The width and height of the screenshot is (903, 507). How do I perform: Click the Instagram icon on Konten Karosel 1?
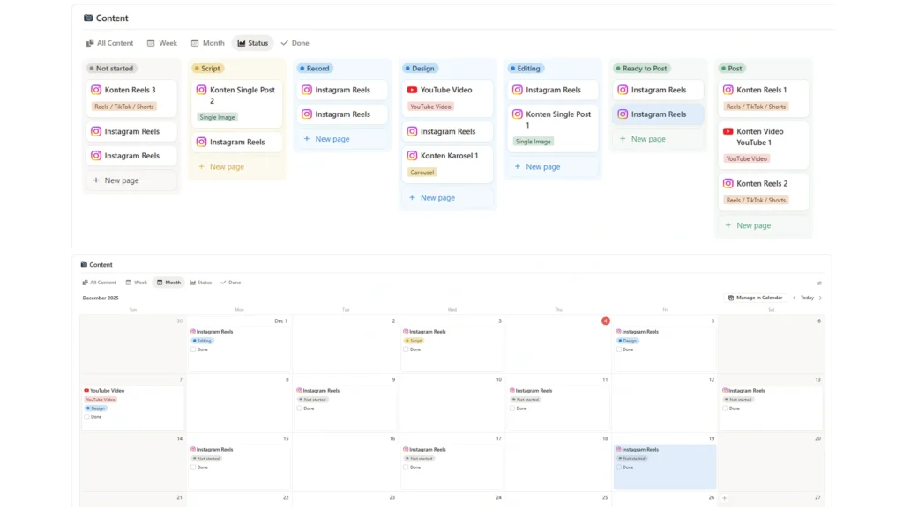click(412, 156)
